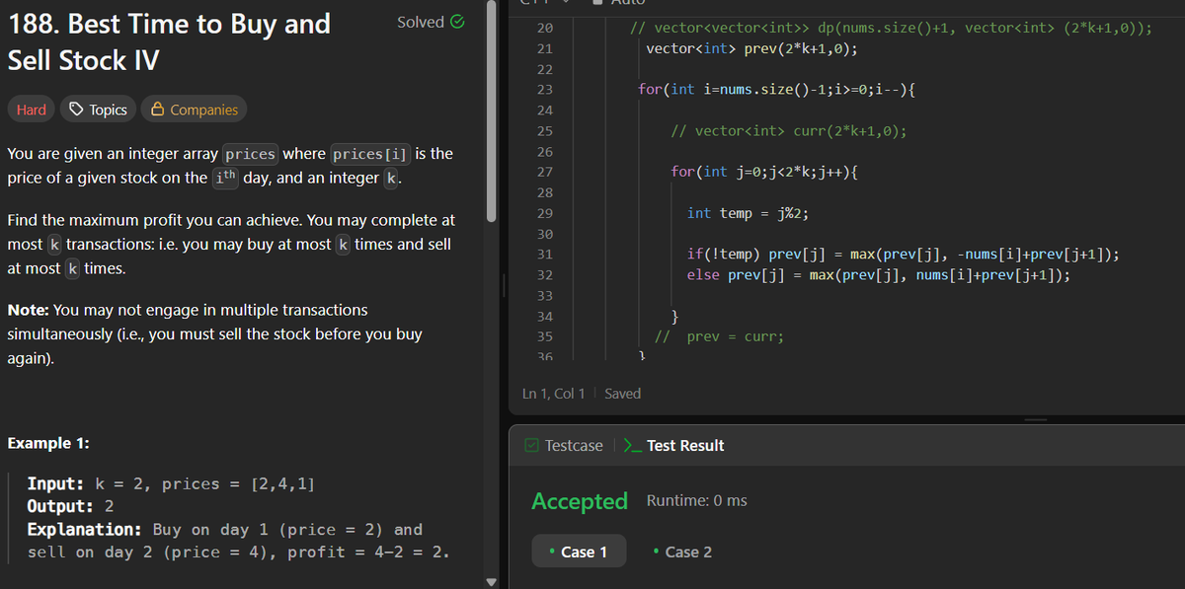This screenshot has height=589, width=1185.
Task: Click the description panel's scroll-down arrow
Action: click(x=494, y=580)
